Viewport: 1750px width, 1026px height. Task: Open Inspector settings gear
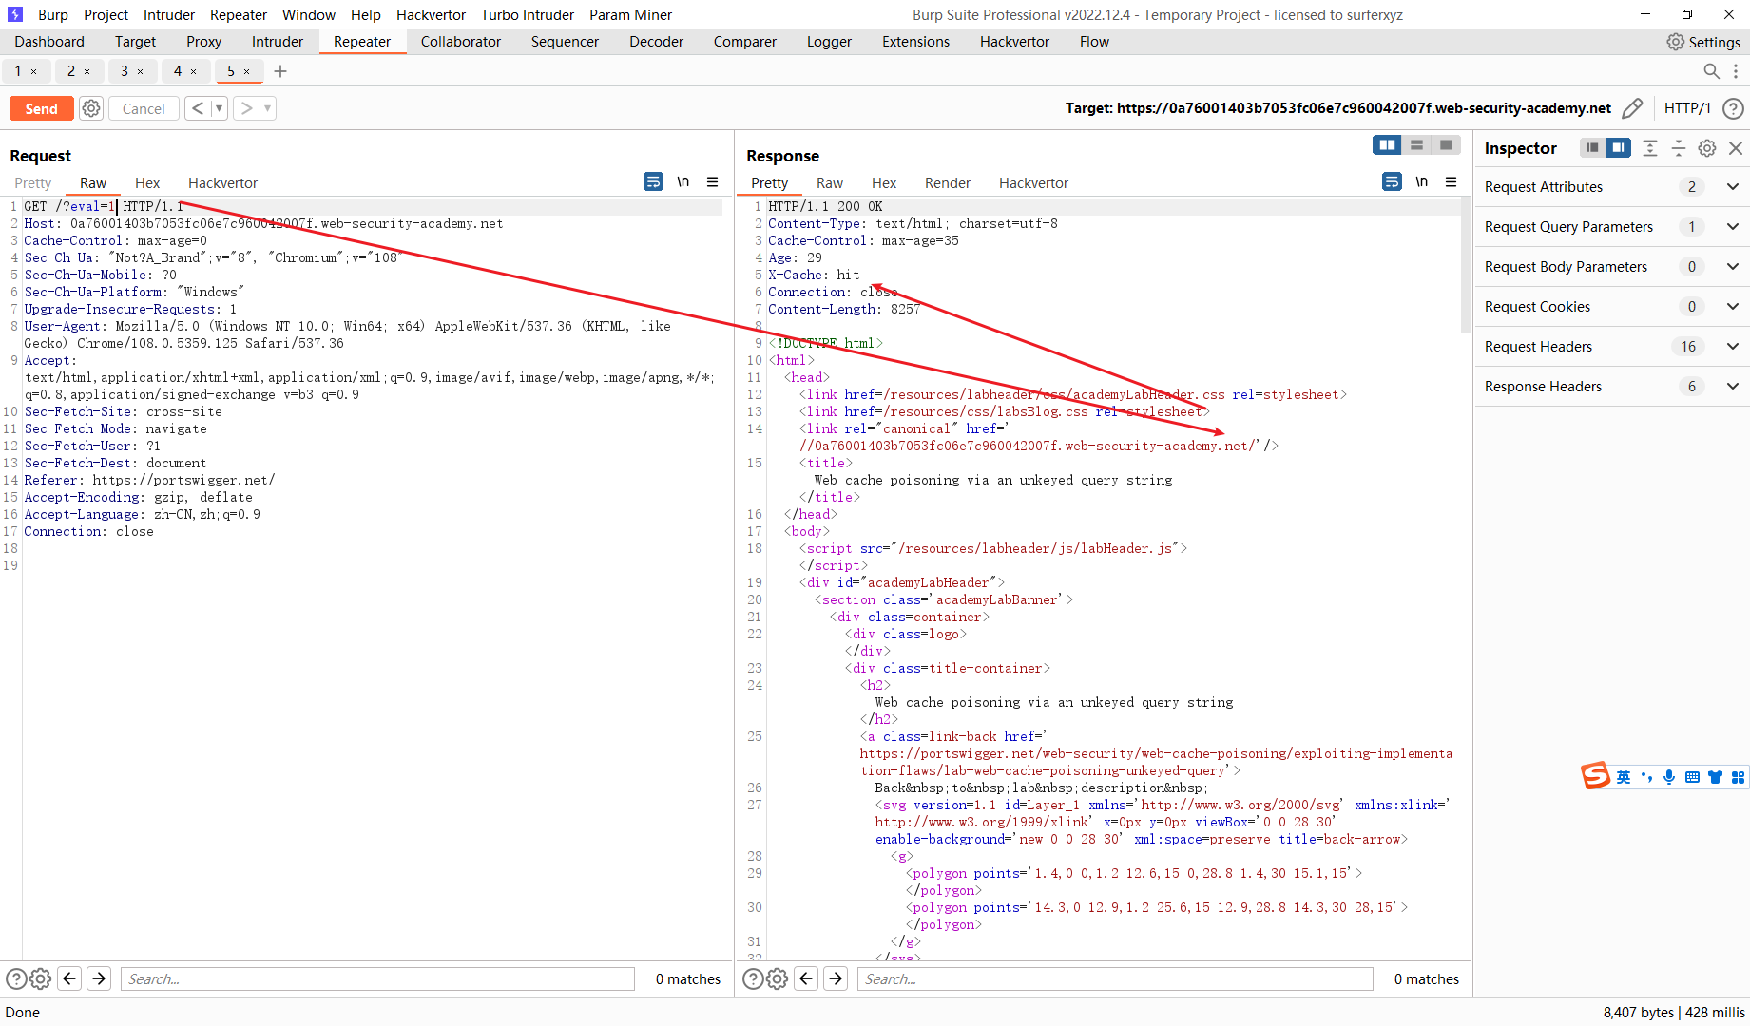pos(1707,148)
